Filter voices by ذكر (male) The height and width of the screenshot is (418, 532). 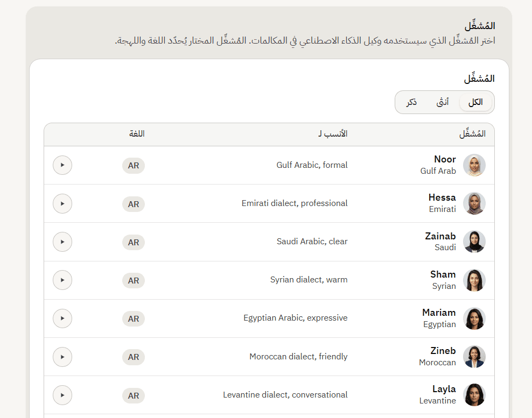(411, 102)
